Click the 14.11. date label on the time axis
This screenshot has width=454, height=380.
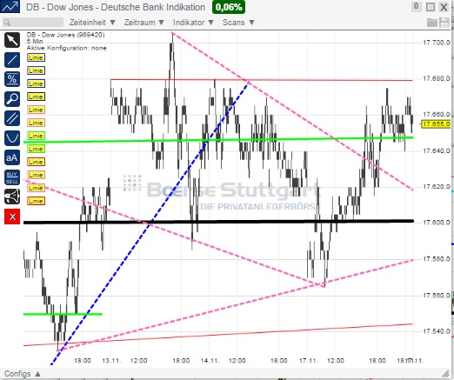pos(210,361)
